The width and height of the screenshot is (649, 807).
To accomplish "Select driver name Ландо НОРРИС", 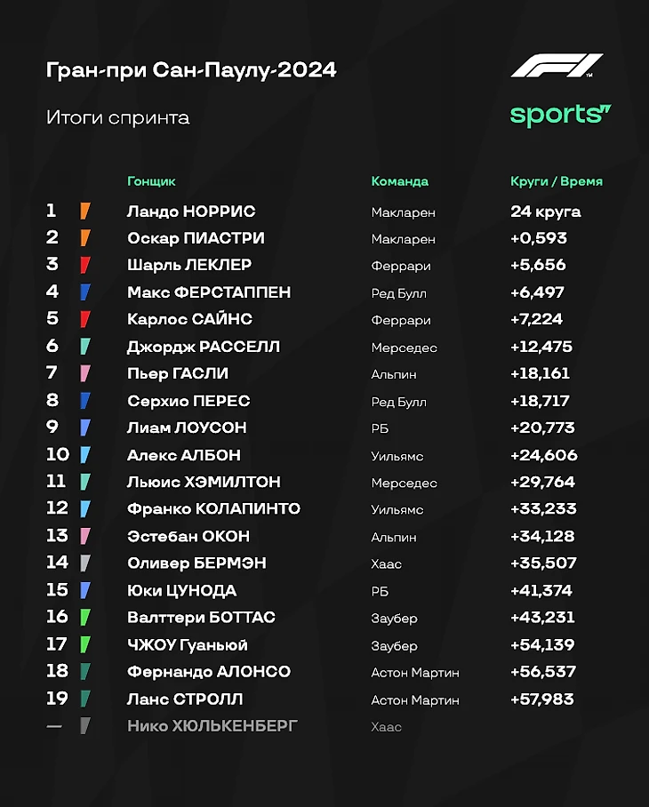I will 191,212.
